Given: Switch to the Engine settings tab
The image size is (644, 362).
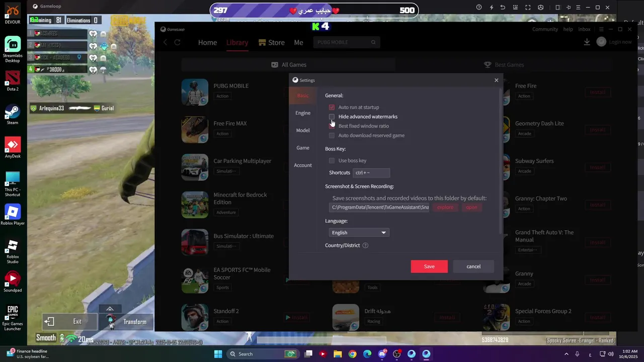Looking at the screenshot, I should pos(303,113).
